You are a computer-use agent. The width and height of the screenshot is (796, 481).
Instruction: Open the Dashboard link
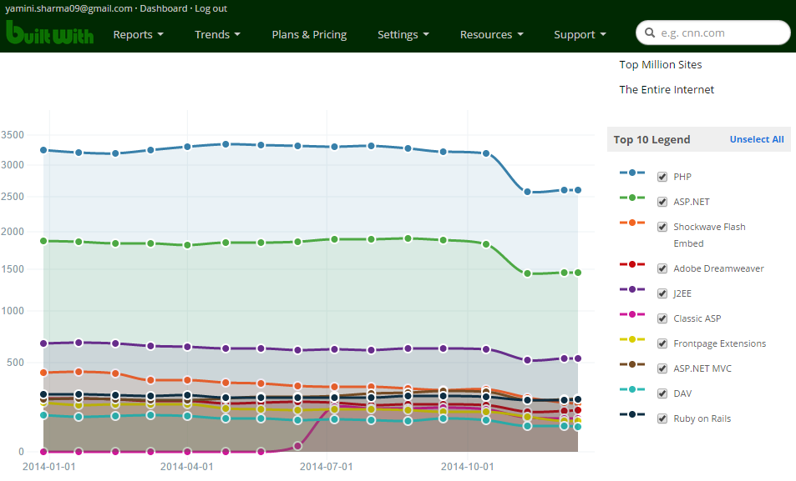pos(164,8)
